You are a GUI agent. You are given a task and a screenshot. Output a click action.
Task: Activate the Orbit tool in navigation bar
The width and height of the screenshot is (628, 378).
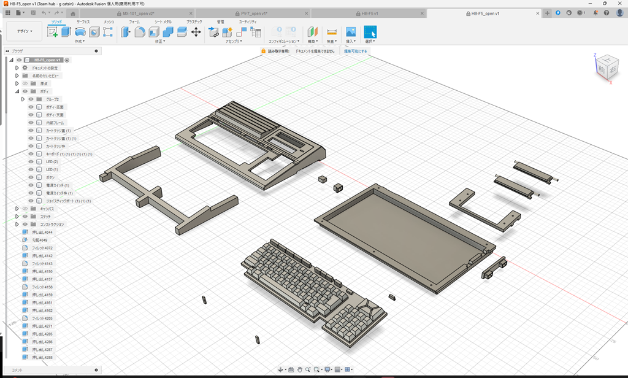[281, 369]
